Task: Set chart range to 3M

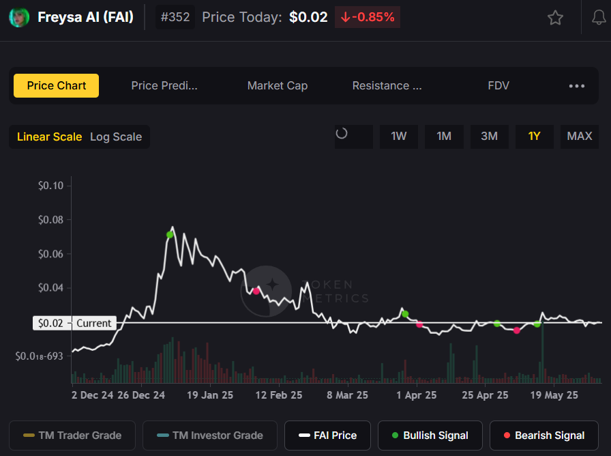Action: tap(489, 136)
